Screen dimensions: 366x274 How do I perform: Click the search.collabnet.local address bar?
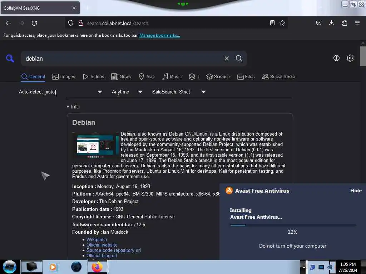(177, 23)
